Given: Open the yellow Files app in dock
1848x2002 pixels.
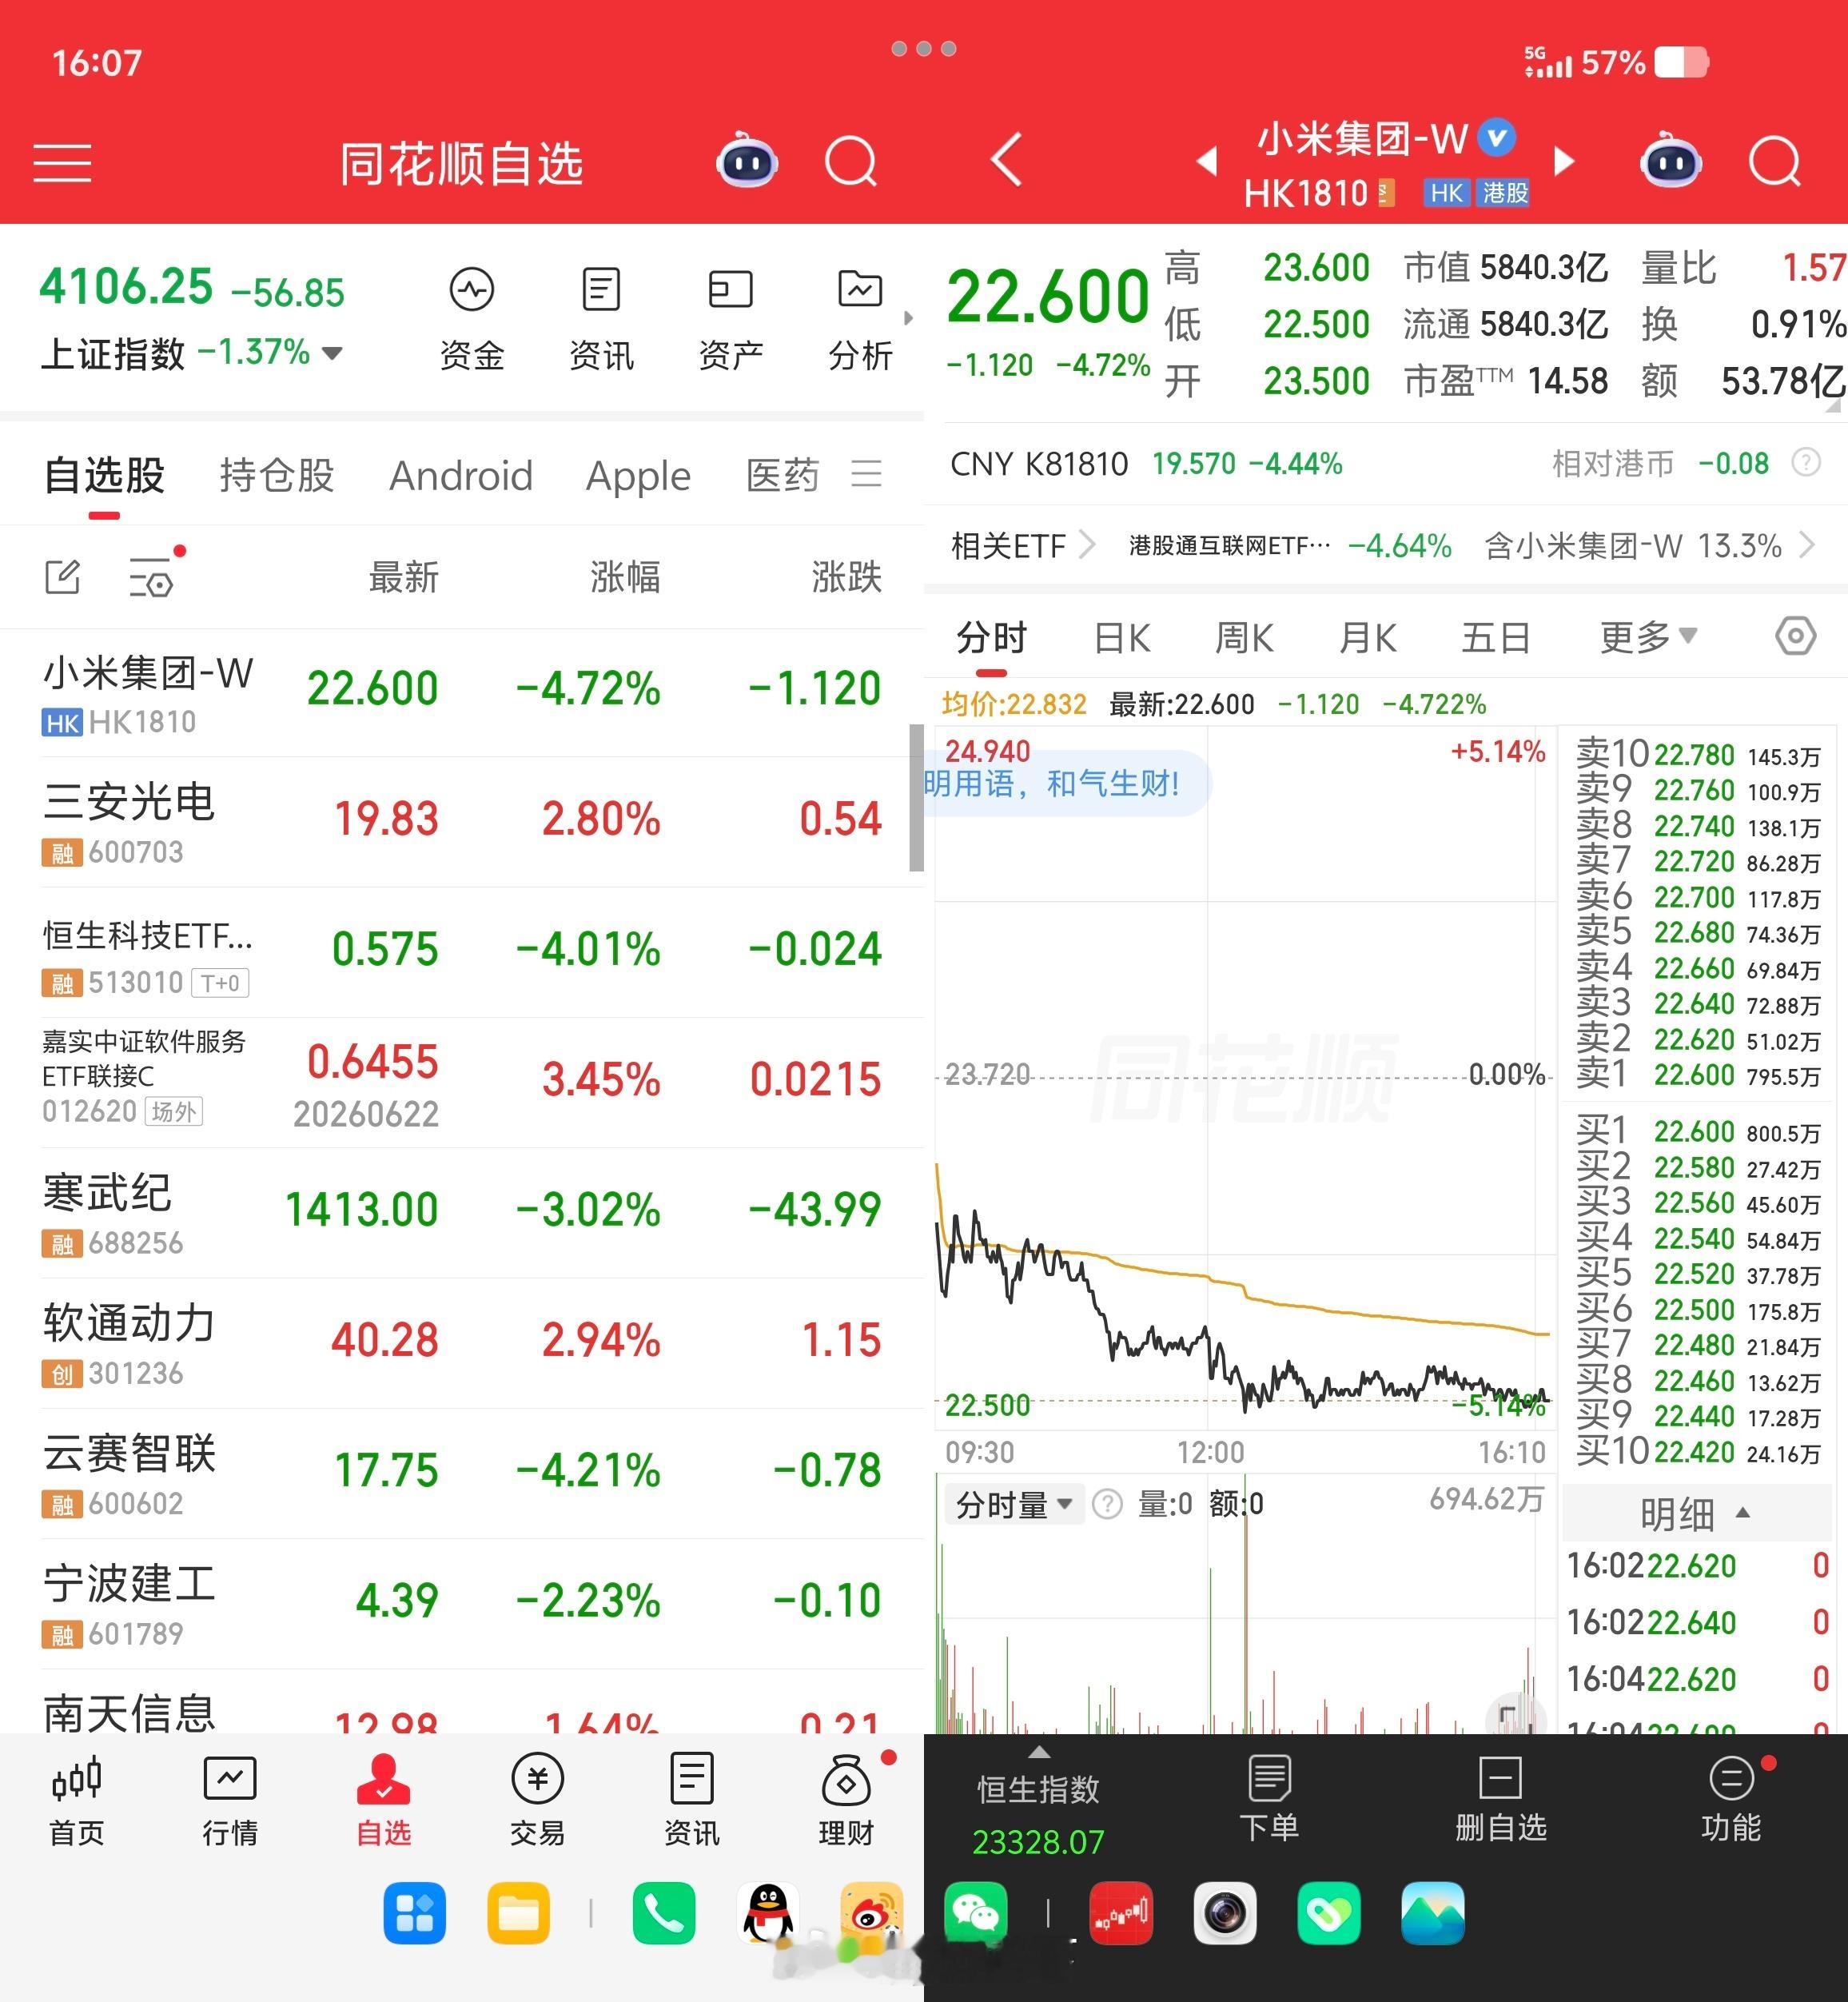Looking at the screenshot, I should click(518, 1913).
